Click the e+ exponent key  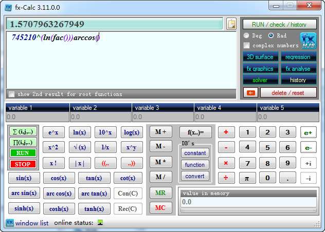coord(308,132)
